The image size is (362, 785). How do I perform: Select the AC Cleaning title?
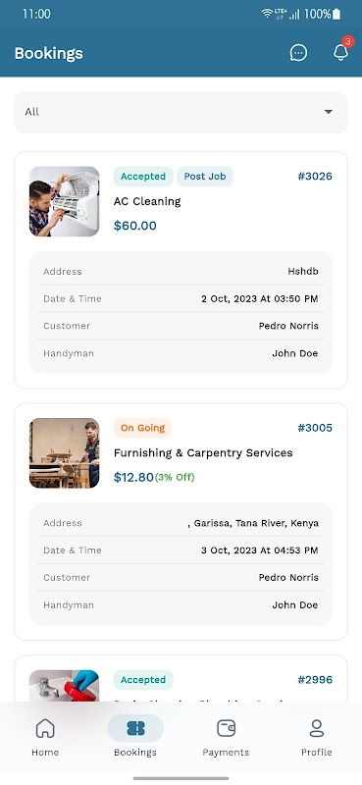coord(147,201)
